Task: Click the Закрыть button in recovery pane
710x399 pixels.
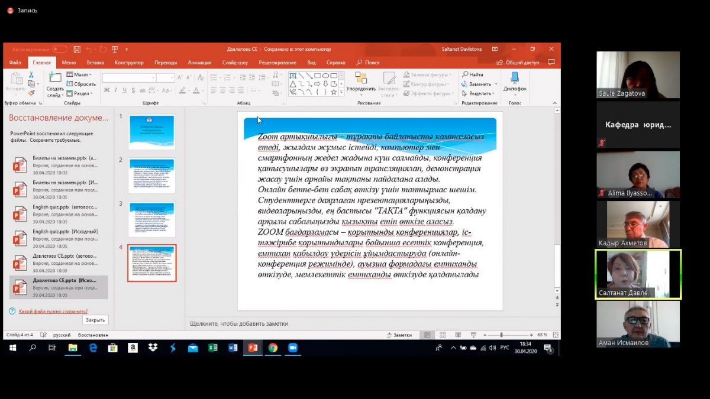Action: click(x=95, y=320)
